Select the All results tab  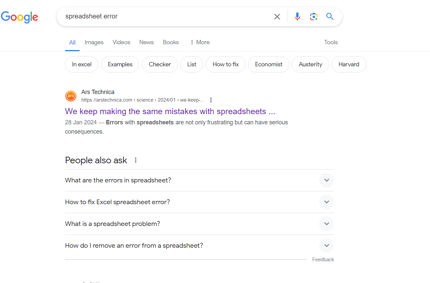[72, 43]
